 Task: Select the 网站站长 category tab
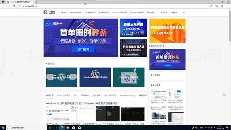tap(85, 96)
